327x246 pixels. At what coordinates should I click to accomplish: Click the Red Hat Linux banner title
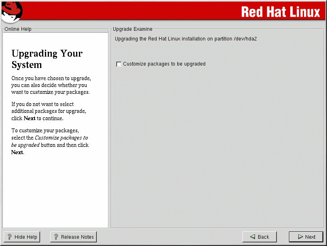[280, 12]
